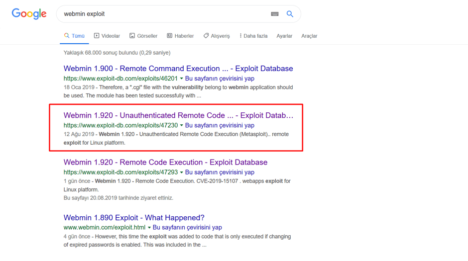Expand the Daha fazla menu
The width and height of the screenshot is (468, 261).
pos(253,36)
